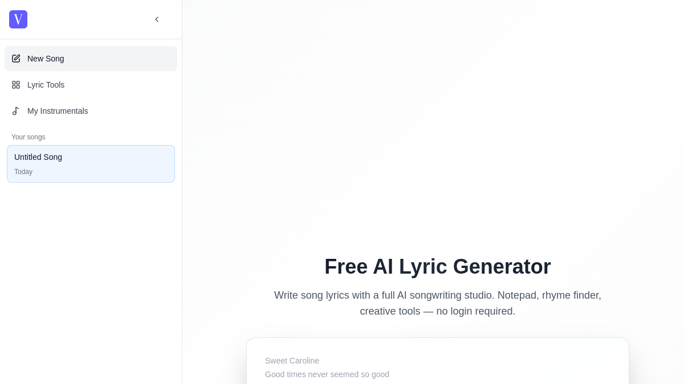This screenshot has width=684, height=384.
Task: Click the subtitle mentioning no login required
Action: (x=438, y=303)
